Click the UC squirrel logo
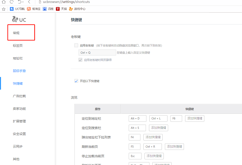242x165 pixels. pyautogui.click(x=19, y=19)
